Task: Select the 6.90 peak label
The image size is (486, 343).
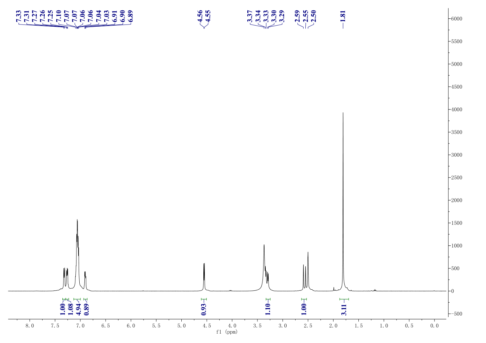Action: tap(123, 17)
